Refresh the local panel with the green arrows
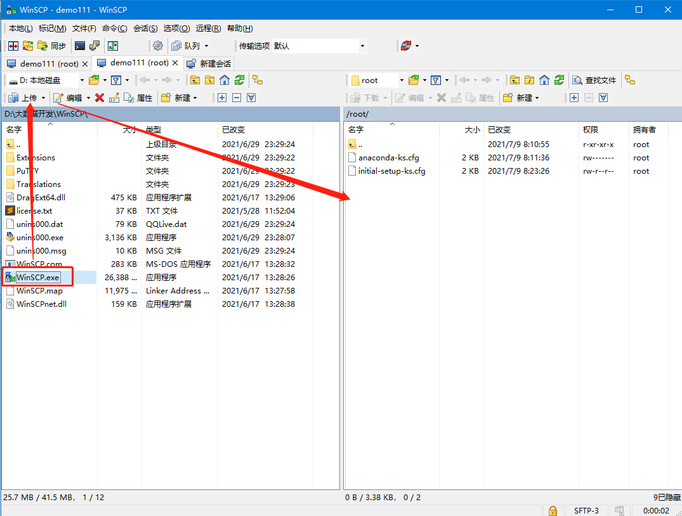Viewport: 682px width, 516px height. tap(239, 80)
